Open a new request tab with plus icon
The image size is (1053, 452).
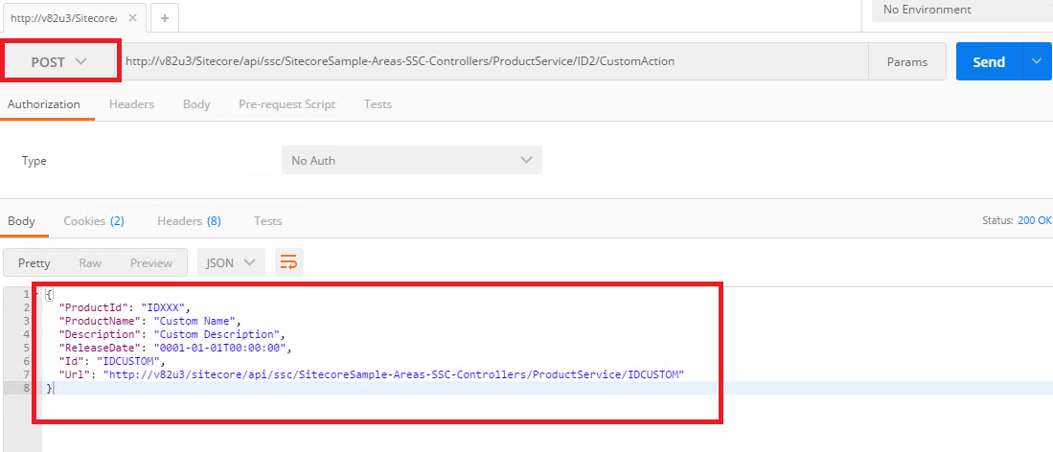point(165,18)
